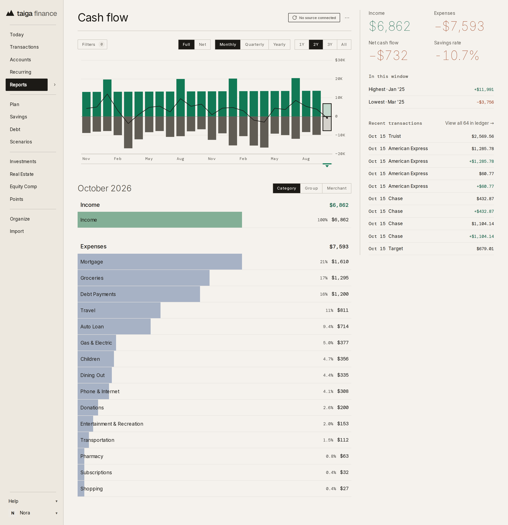
Task: Open the three-dot more options menu
Action: click(347, 18)
